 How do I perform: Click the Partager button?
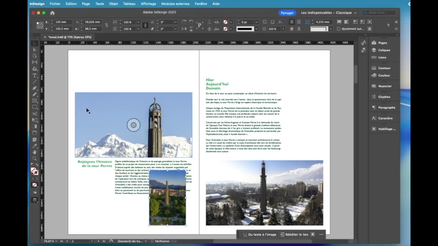(287, 13)
